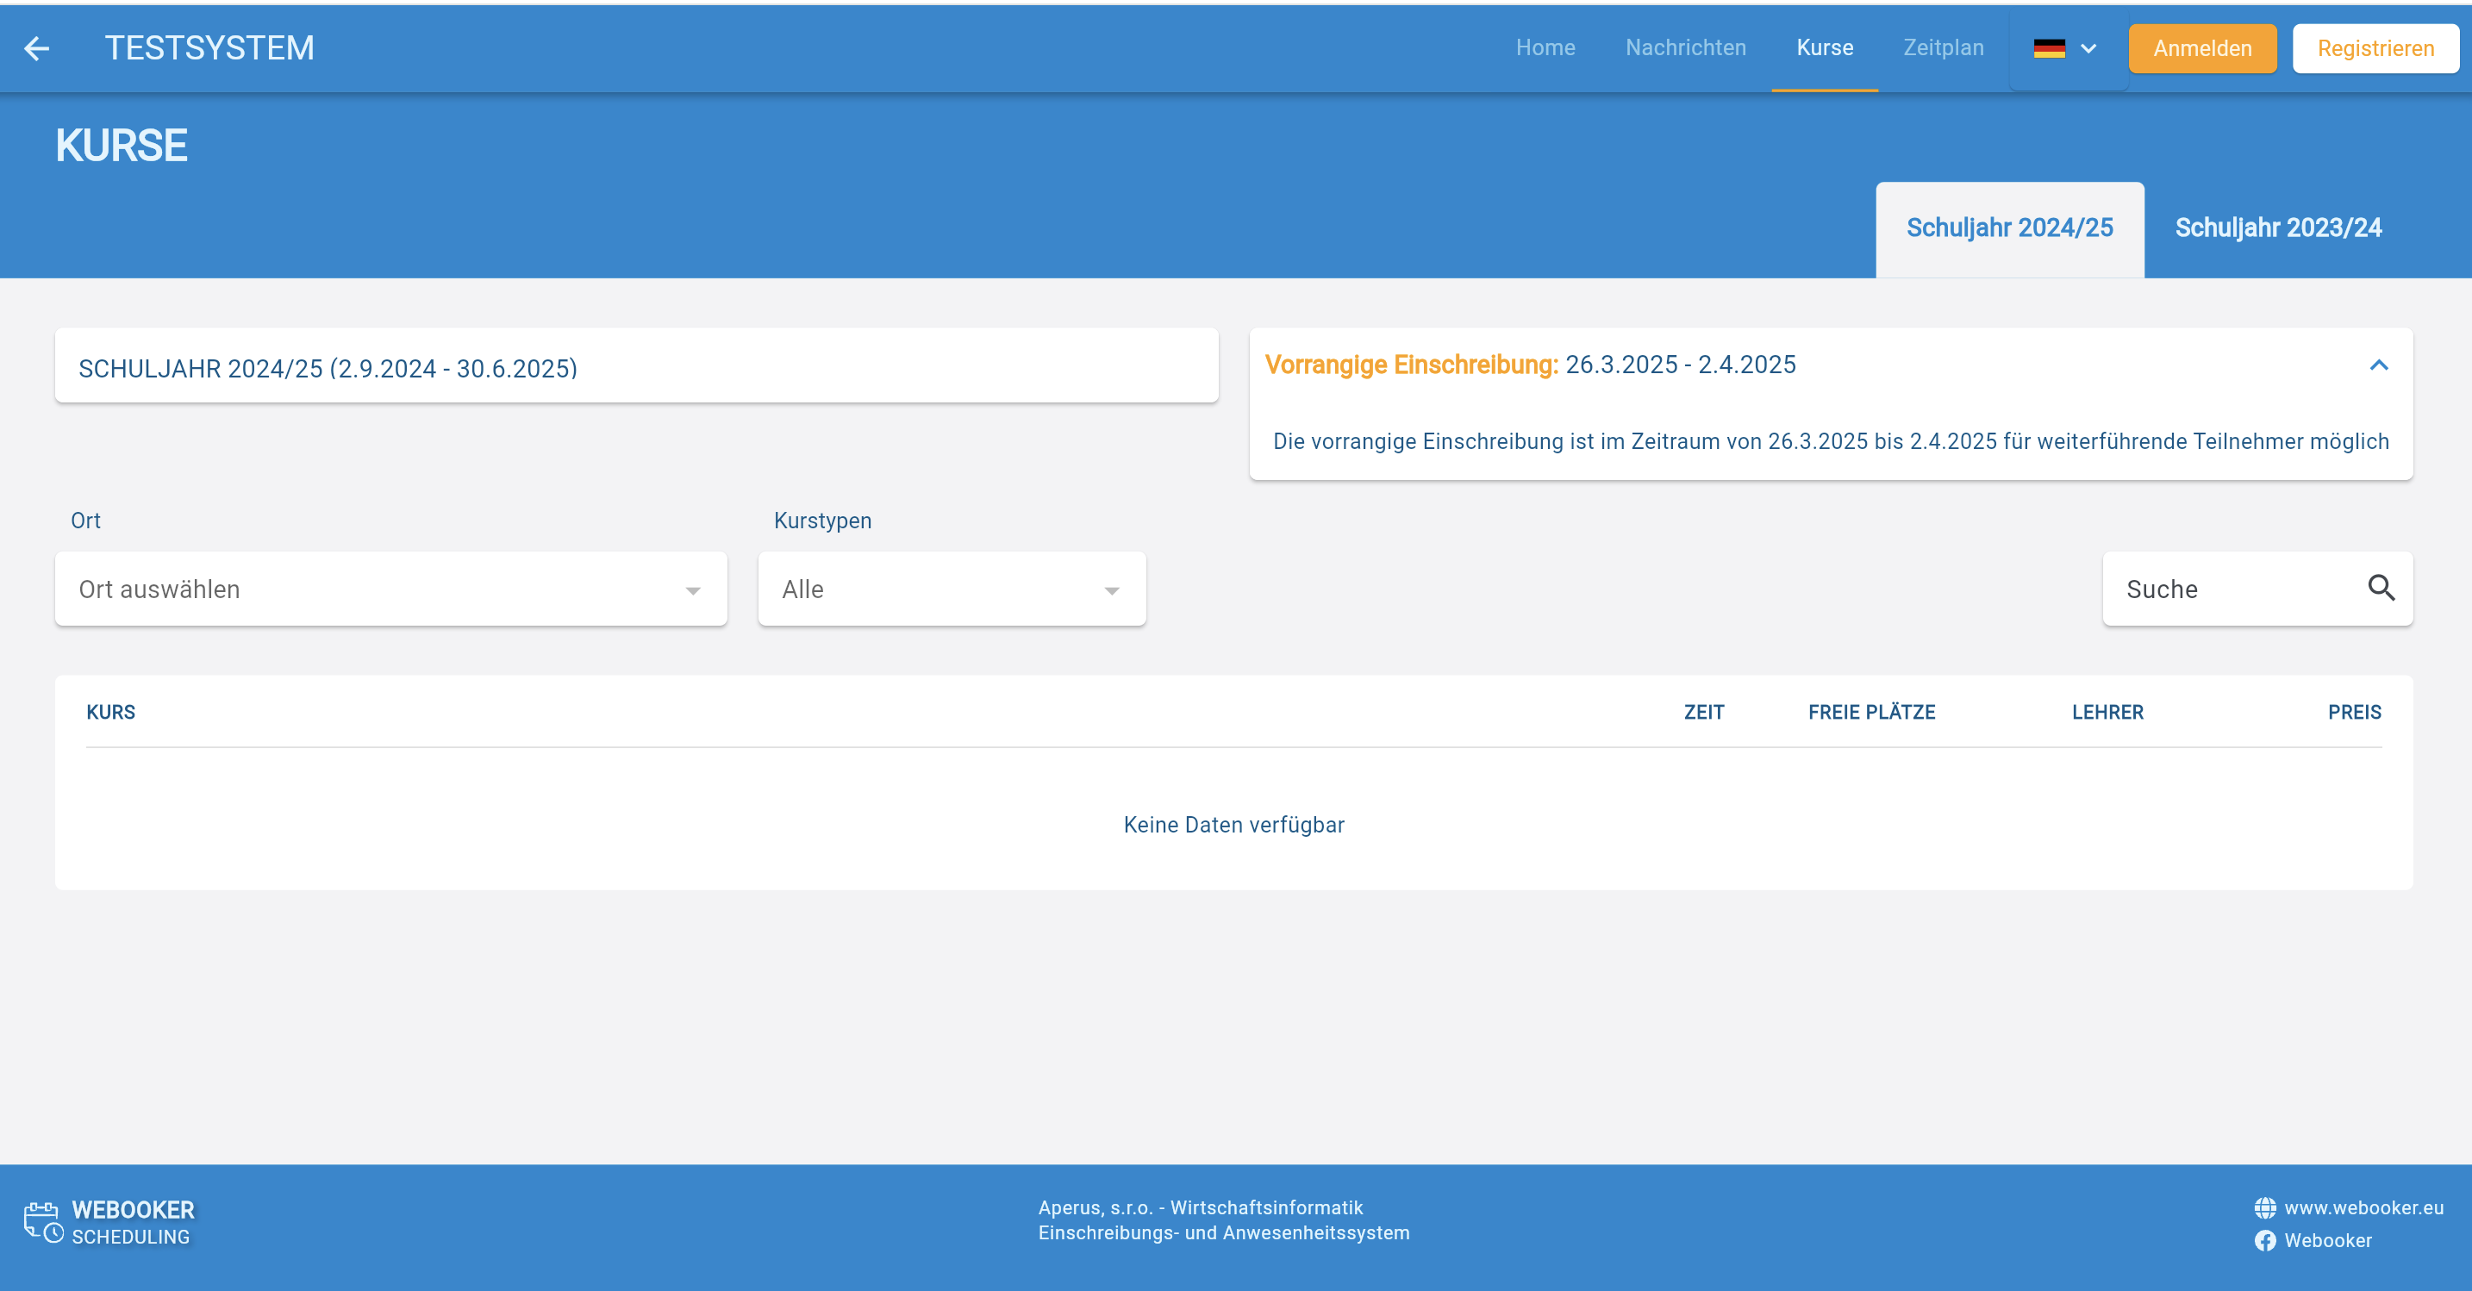The width and height of the screenshot is (2472, 1291).
Task: Click the Anmelden button
Action: tap(2201, 48)
